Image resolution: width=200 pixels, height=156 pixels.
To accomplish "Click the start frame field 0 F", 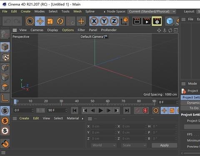I will (x=24, y=110).
